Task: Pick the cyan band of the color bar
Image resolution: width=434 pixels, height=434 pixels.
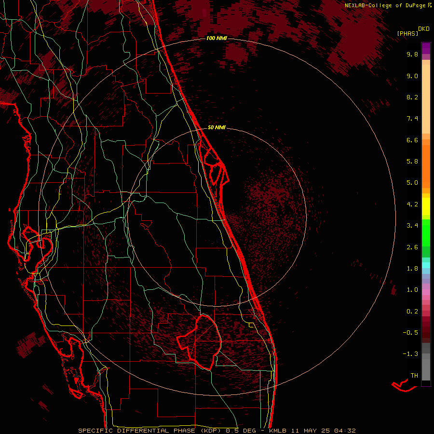Action: click(x=426, y=265)
